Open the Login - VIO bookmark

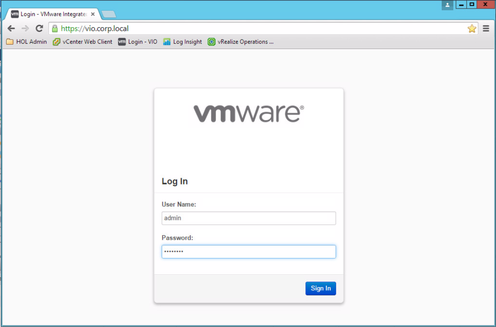(138, 42)
